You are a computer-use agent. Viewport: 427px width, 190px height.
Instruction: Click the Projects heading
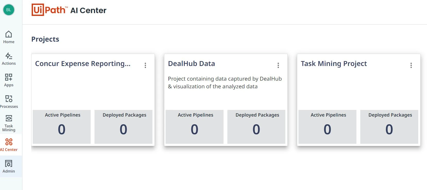click(45, 39)
